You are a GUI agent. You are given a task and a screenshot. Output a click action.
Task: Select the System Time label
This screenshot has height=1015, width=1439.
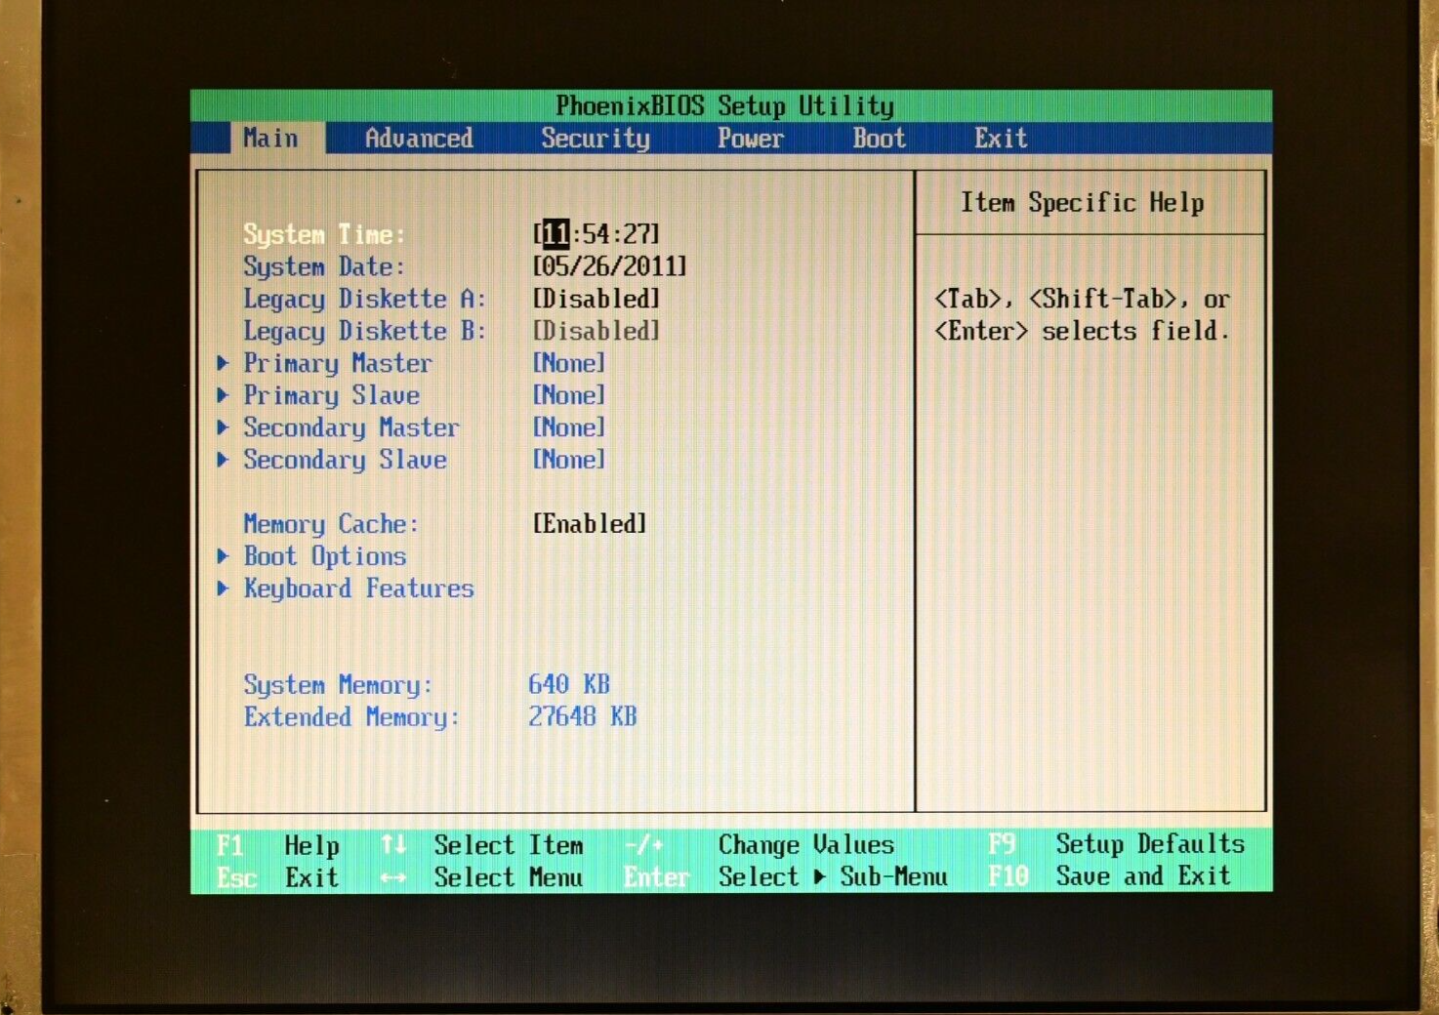pyautogui.click(x=324, y=234)
